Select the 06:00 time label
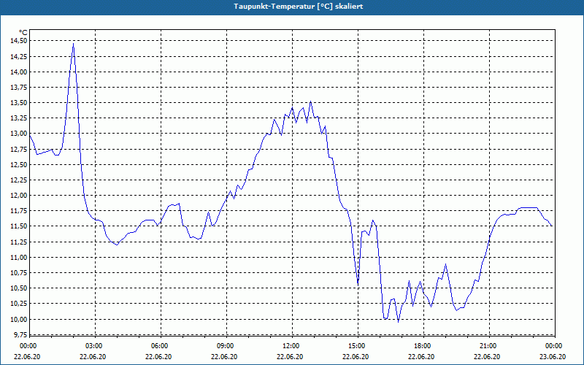 point(158,346)
